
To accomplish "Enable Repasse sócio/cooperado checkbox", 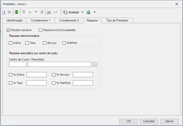I will coord(41,30).
